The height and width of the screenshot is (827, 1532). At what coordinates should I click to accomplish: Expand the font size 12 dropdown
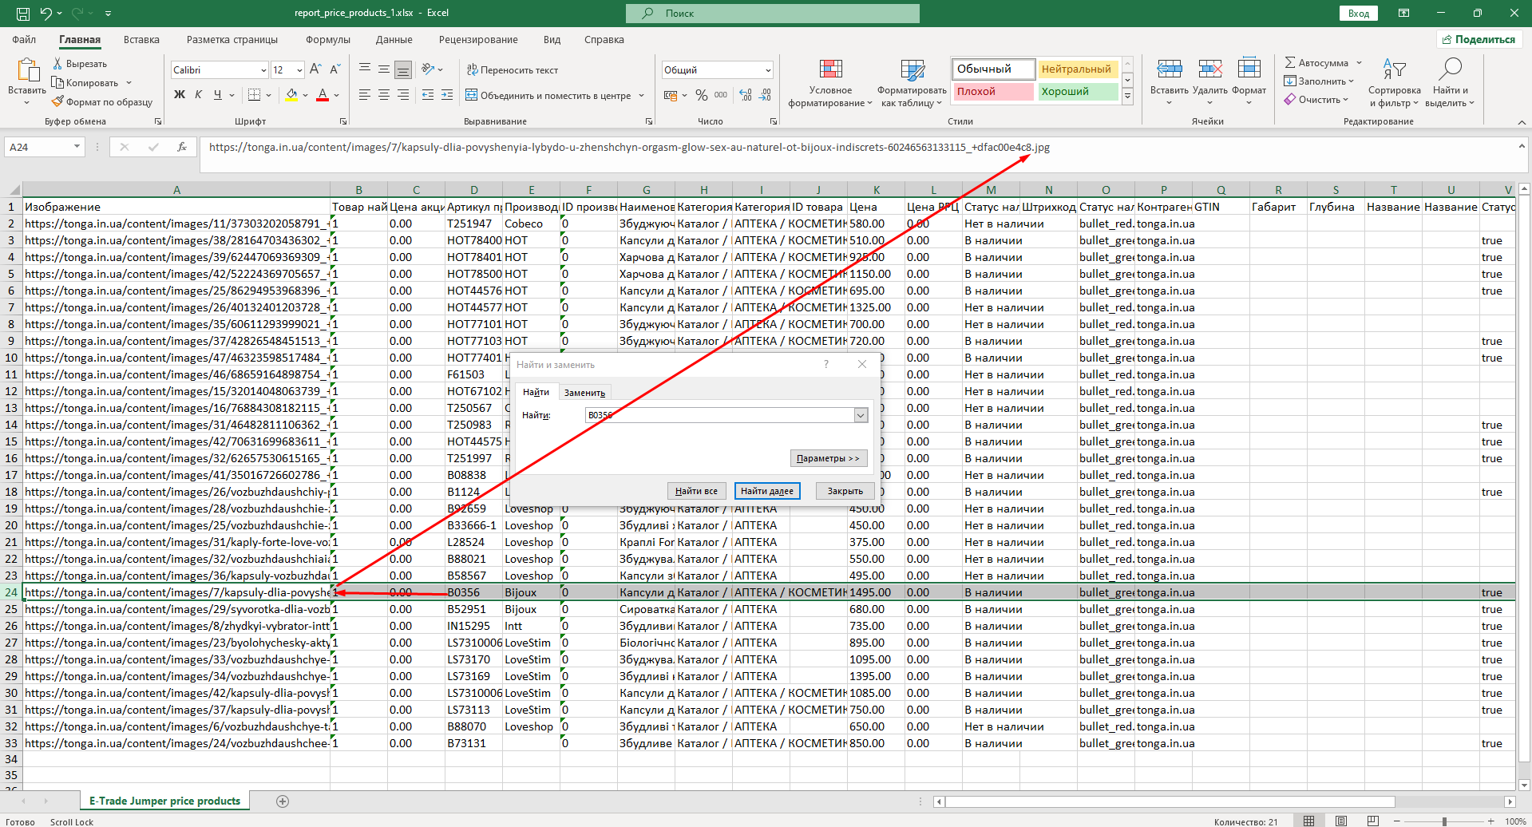click(x=299, y=70)
